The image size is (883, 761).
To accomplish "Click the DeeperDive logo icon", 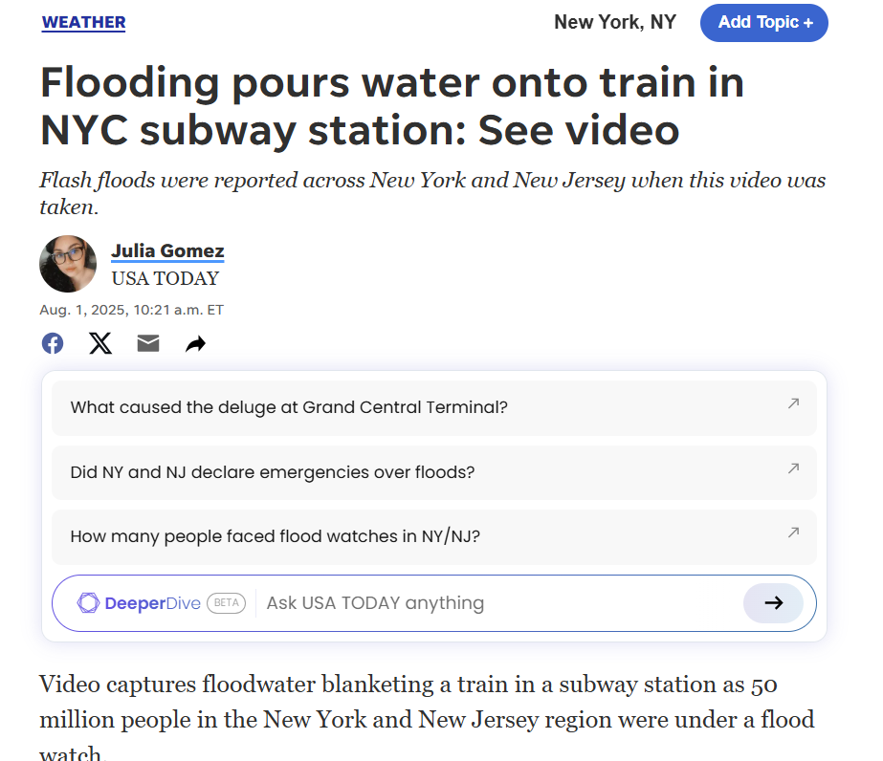I will (x=88, y=603).
